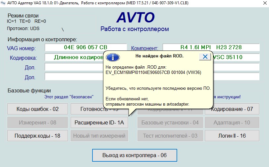Open Расширенные ID- 1A

(99, 122)
